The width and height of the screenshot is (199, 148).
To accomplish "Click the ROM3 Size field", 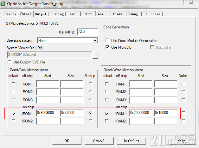I will (x=72, y=100).
